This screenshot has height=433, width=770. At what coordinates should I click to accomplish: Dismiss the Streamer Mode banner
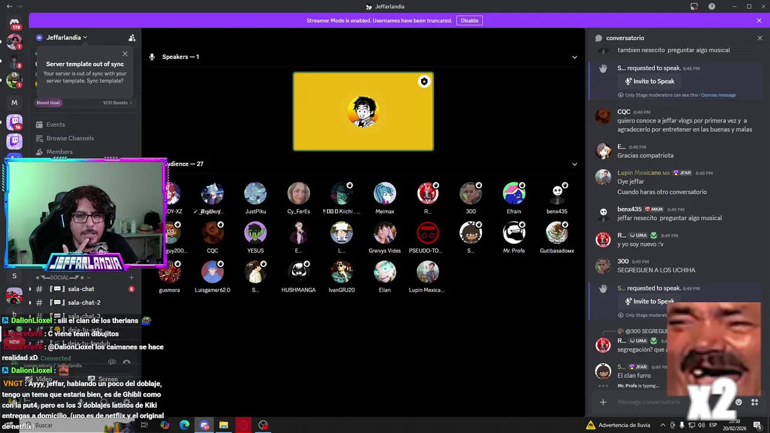pyautogui.click(x=759, y=20)
